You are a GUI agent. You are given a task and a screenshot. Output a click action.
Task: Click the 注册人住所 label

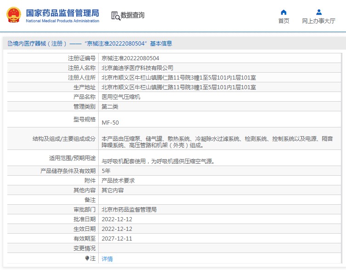pos(82,78)
